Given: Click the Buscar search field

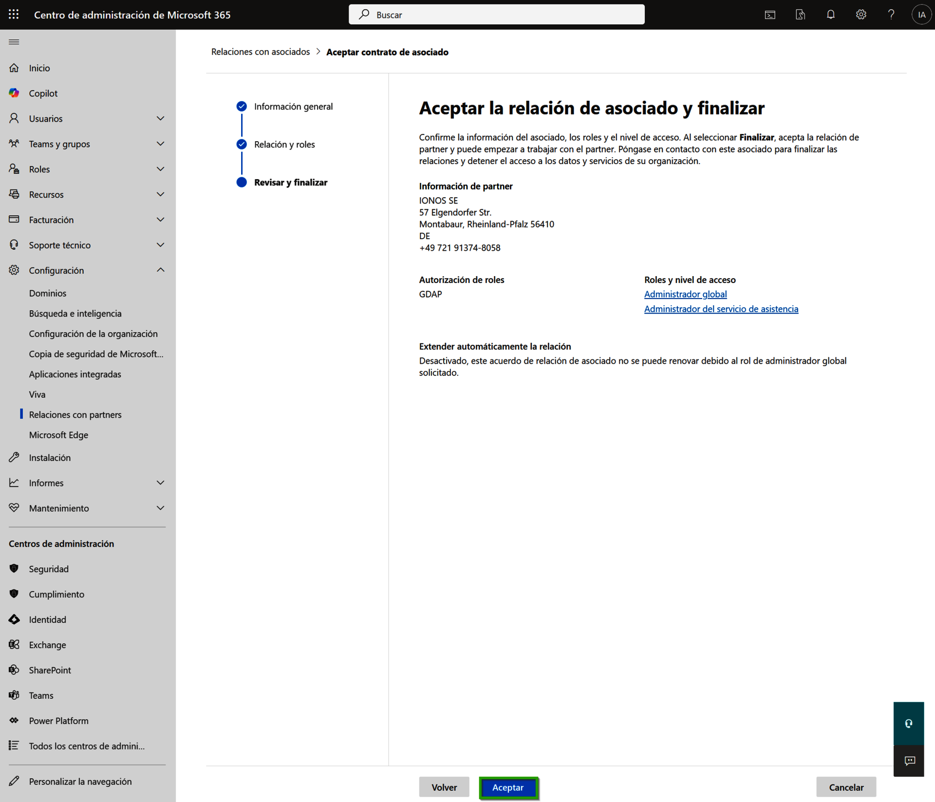Looking at the screenshot, I should [497, 15].
